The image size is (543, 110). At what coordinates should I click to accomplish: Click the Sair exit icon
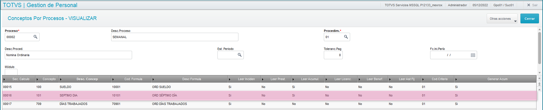tap(529, 5)
